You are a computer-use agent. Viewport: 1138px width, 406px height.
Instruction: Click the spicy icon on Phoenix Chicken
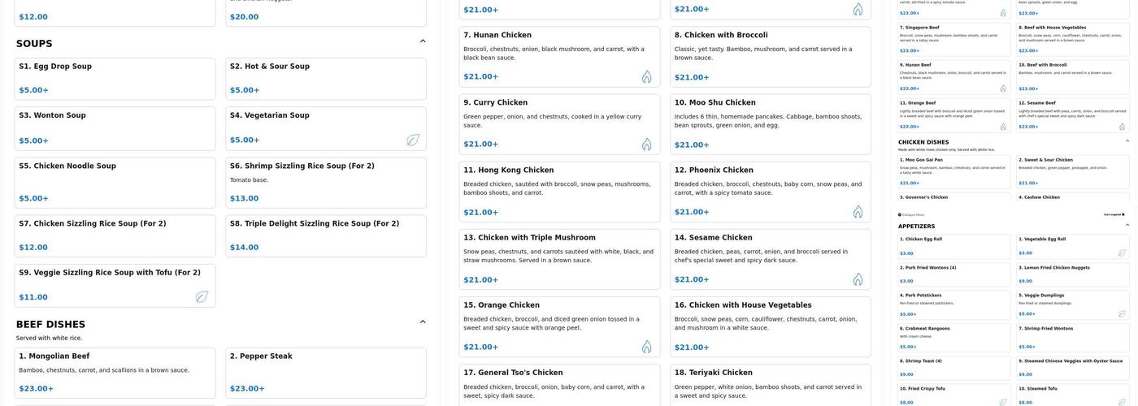(x=858, y=212)
